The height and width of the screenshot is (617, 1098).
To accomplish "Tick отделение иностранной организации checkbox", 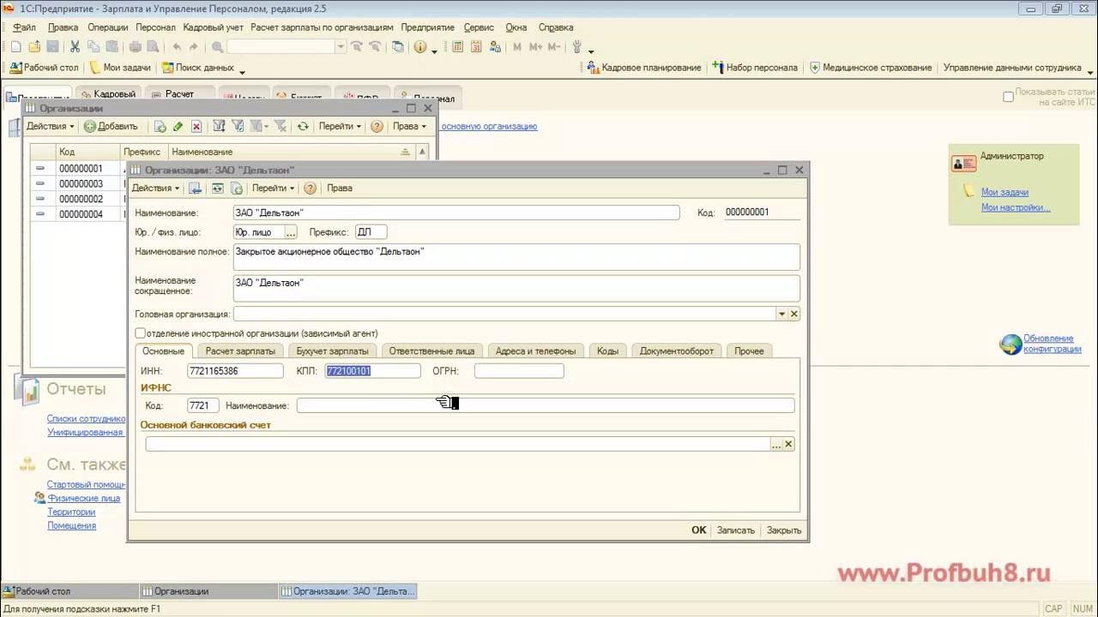I will 140,332.
